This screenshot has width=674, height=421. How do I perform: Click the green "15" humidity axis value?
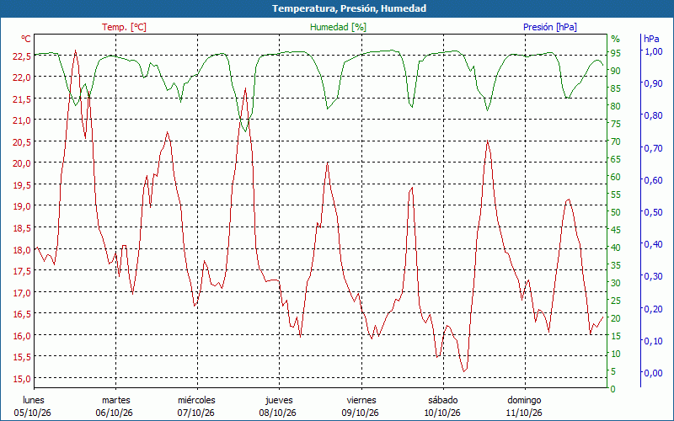click(616, 336)
